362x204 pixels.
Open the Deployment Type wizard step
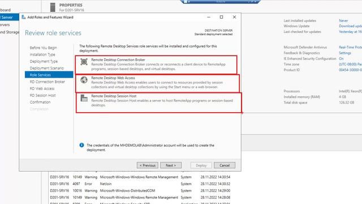44,61
